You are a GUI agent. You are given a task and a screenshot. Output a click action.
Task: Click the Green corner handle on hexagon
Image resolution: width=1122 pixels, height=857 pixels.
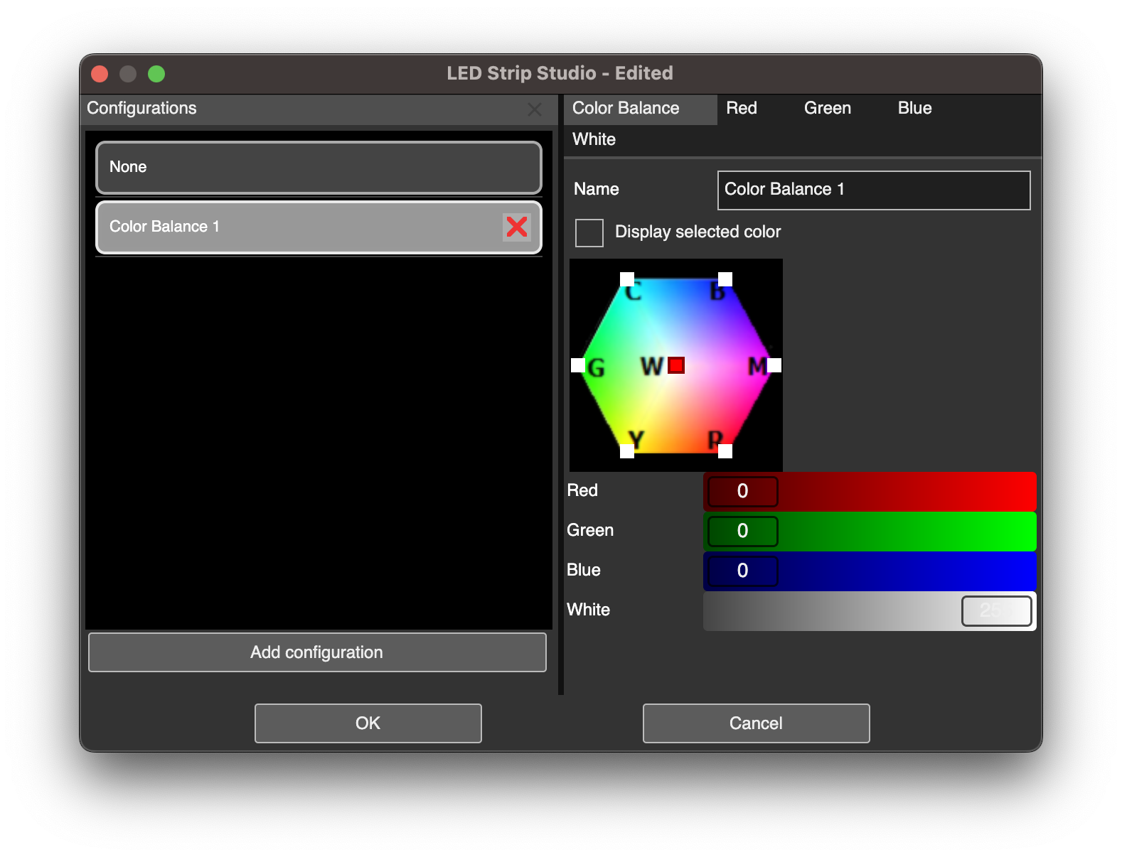point(578,365)
